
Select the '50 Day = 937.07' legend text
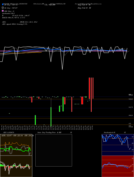click(x=11, y=8)
